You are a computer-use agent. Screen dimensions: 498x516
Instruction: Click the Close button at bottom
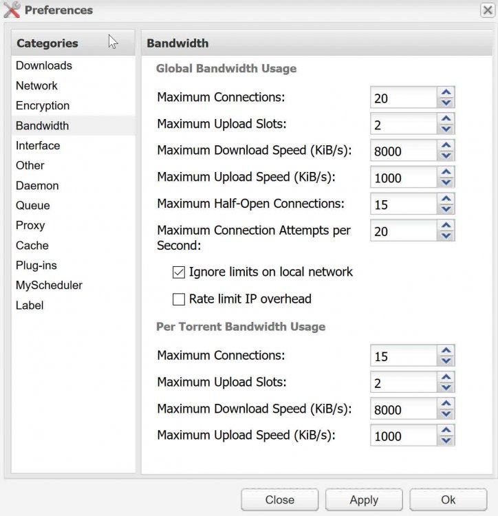click(279, 499)
